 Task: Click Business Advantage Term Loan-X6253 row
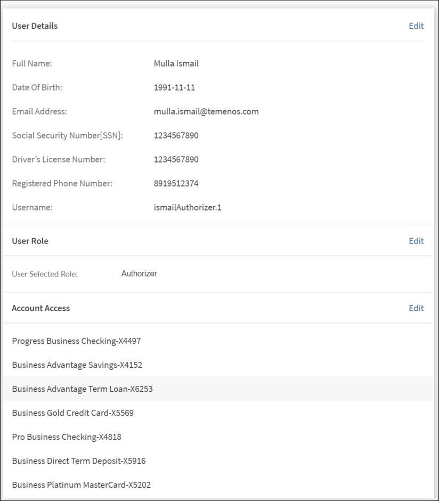(x=82, y=389)
